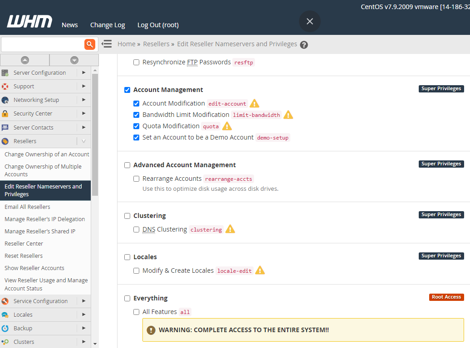
Task: Click the sidebar collapse menu icon
Action: [x=107, y=44]
